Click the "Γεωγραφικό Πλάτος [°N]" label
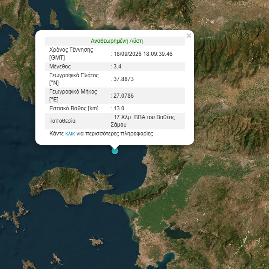 [x=74, y=79]
